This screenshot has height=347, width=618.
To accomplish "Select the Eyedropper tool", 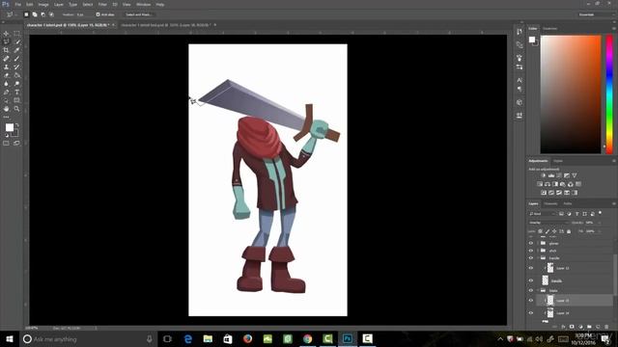I will [16, 50].
